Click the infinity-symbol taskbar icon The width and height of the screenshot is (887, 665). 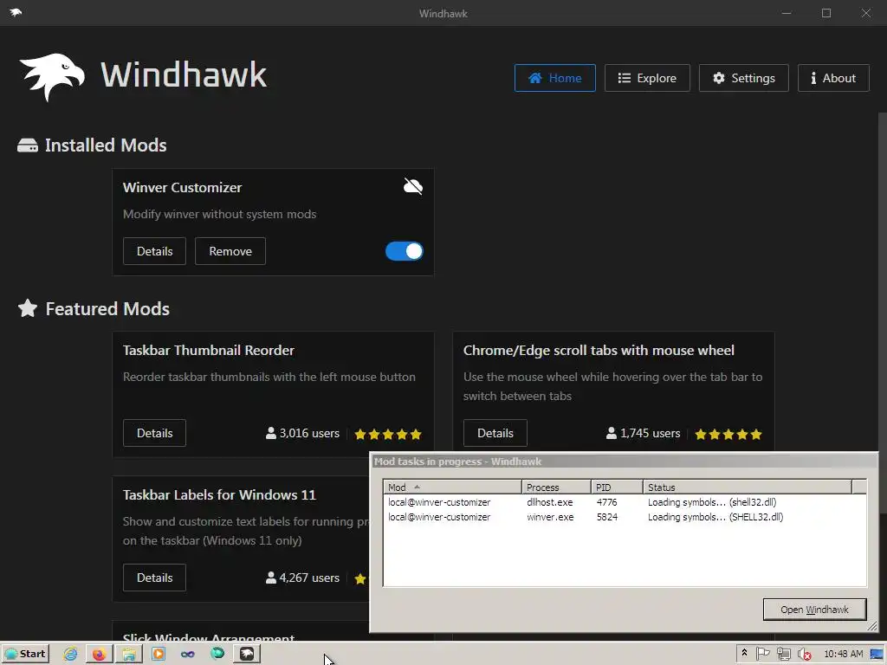point(188,655)
